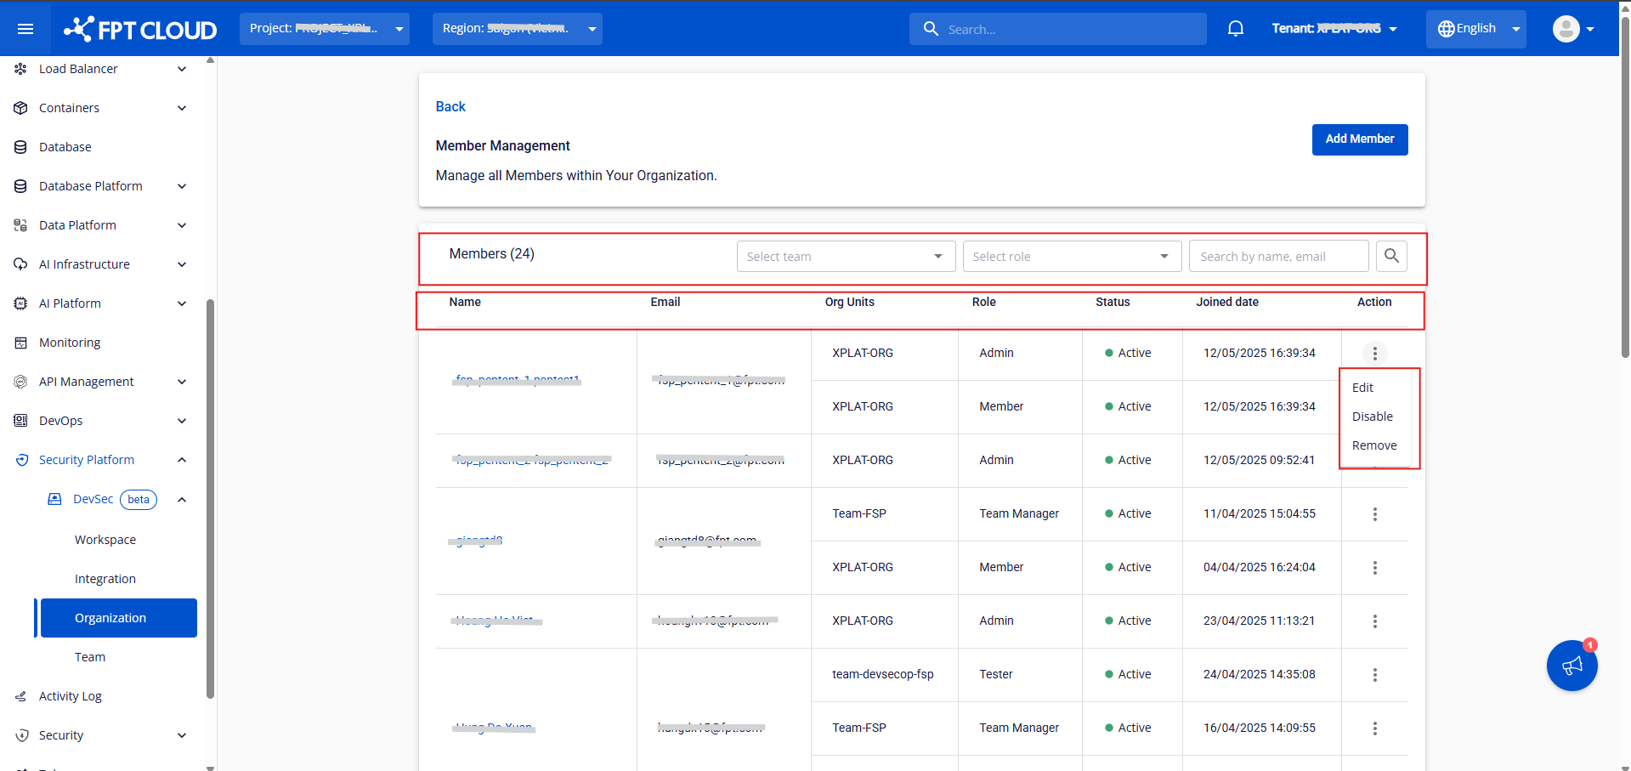
Task: Open the announcement megaphone chat bubble
Action: [x=1572, y=666]
